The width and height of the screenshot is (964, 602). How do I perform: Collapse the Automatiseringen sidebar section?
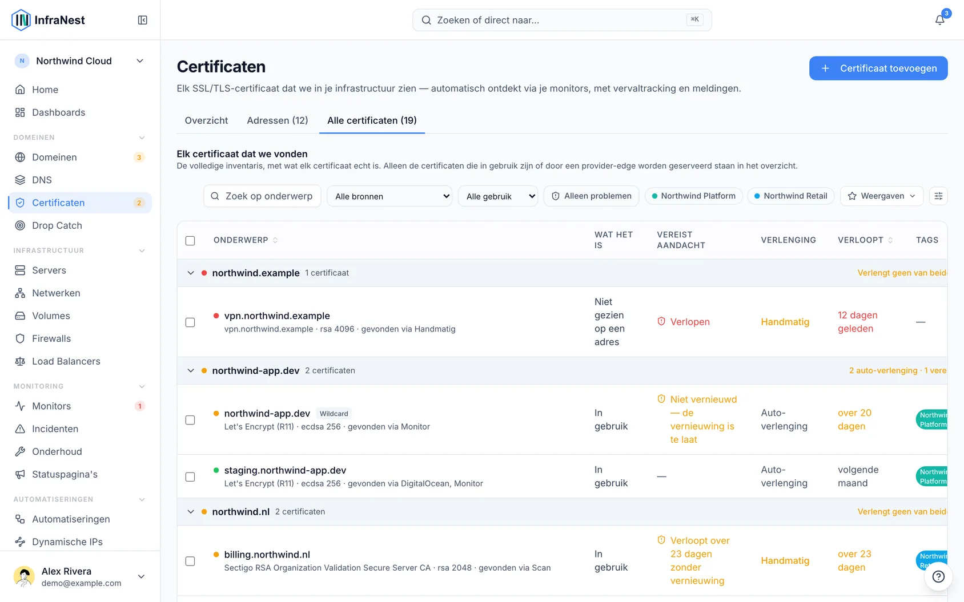pos(142,499)
